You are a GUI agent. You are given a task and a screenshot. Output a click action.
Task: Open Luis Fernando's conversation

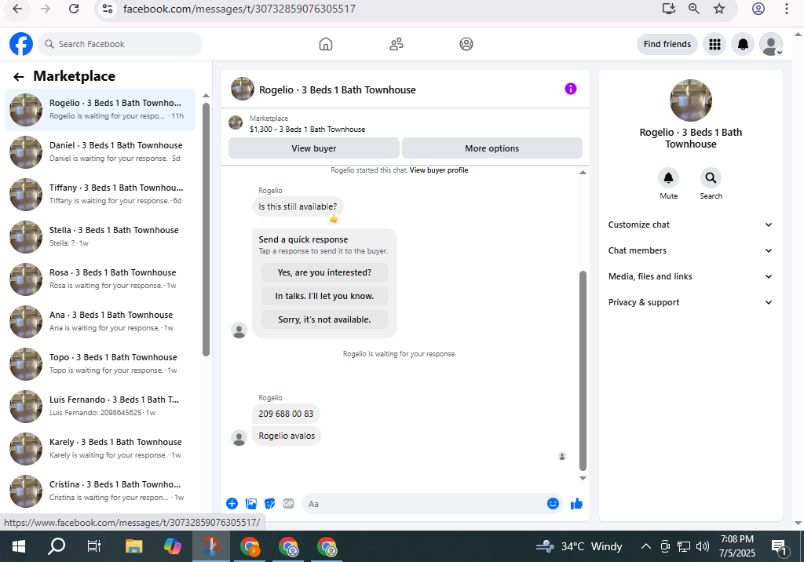pyautogui.click(x=100, y=406)
